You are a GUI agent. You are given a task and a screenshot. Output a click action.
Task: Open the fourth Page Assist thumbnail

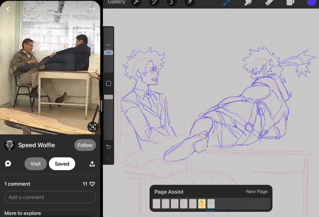(x=184, y=204)
